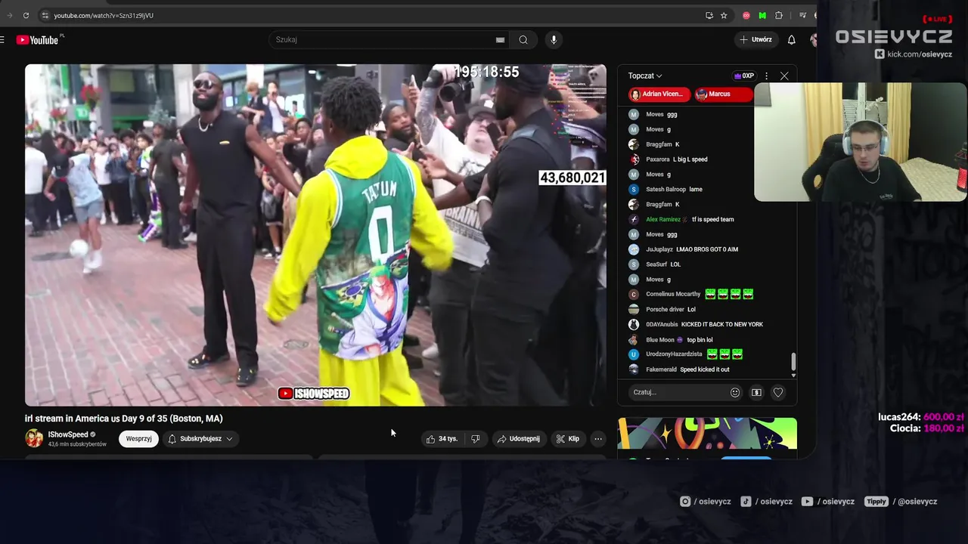Open the emoji picker in chat
968x544 pixels.
pyautogui.click(x=735, y=392)
